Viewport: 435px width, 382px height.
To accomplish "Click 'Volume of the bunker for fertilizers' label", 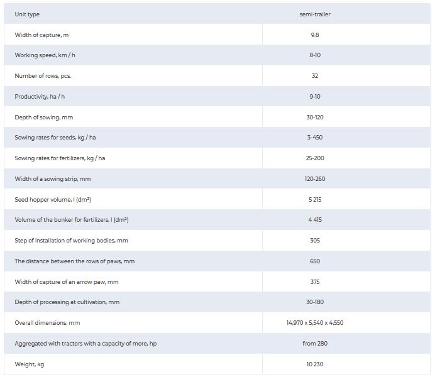I will (72, 220).
